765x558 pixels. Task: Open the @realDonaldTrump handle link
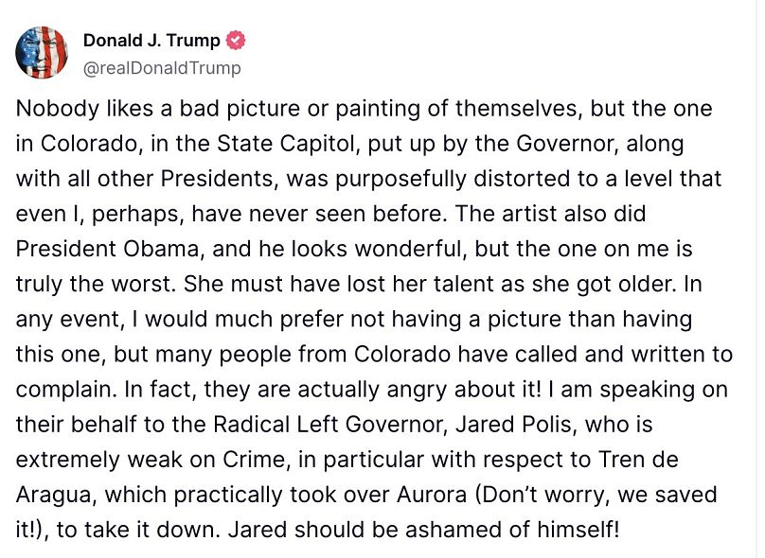(162, 68)
